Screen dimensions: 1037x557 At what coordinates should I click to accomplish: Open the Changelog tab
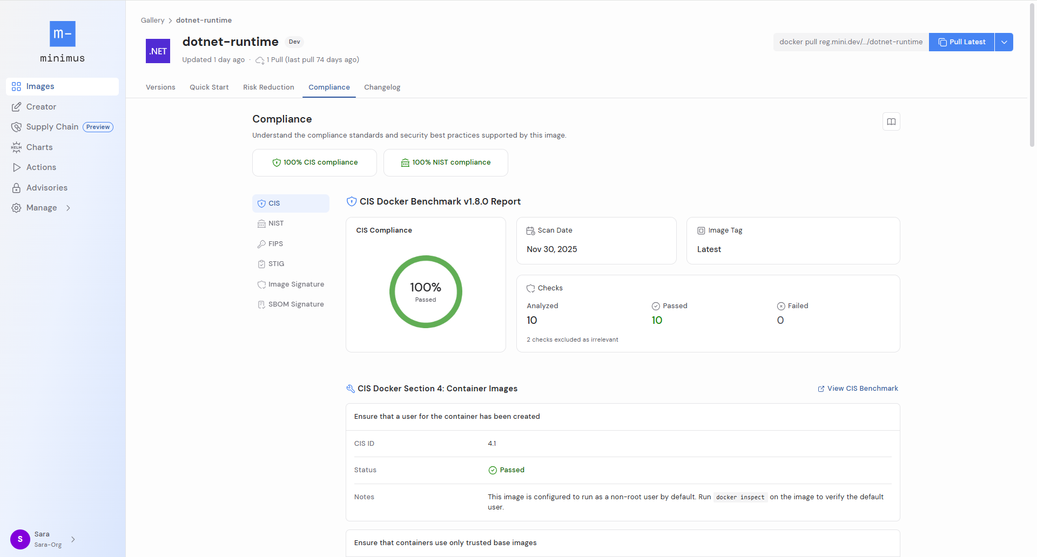[382, 87]
